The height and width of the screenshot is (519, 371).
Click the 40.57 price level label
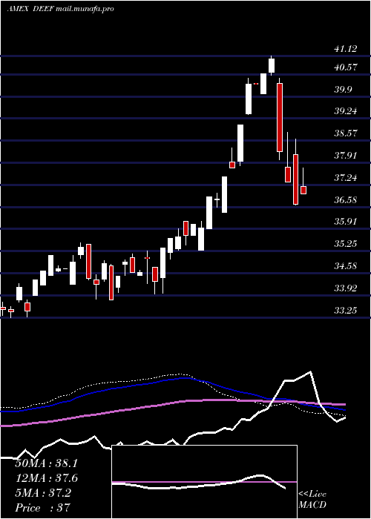[x=346, y=67]
